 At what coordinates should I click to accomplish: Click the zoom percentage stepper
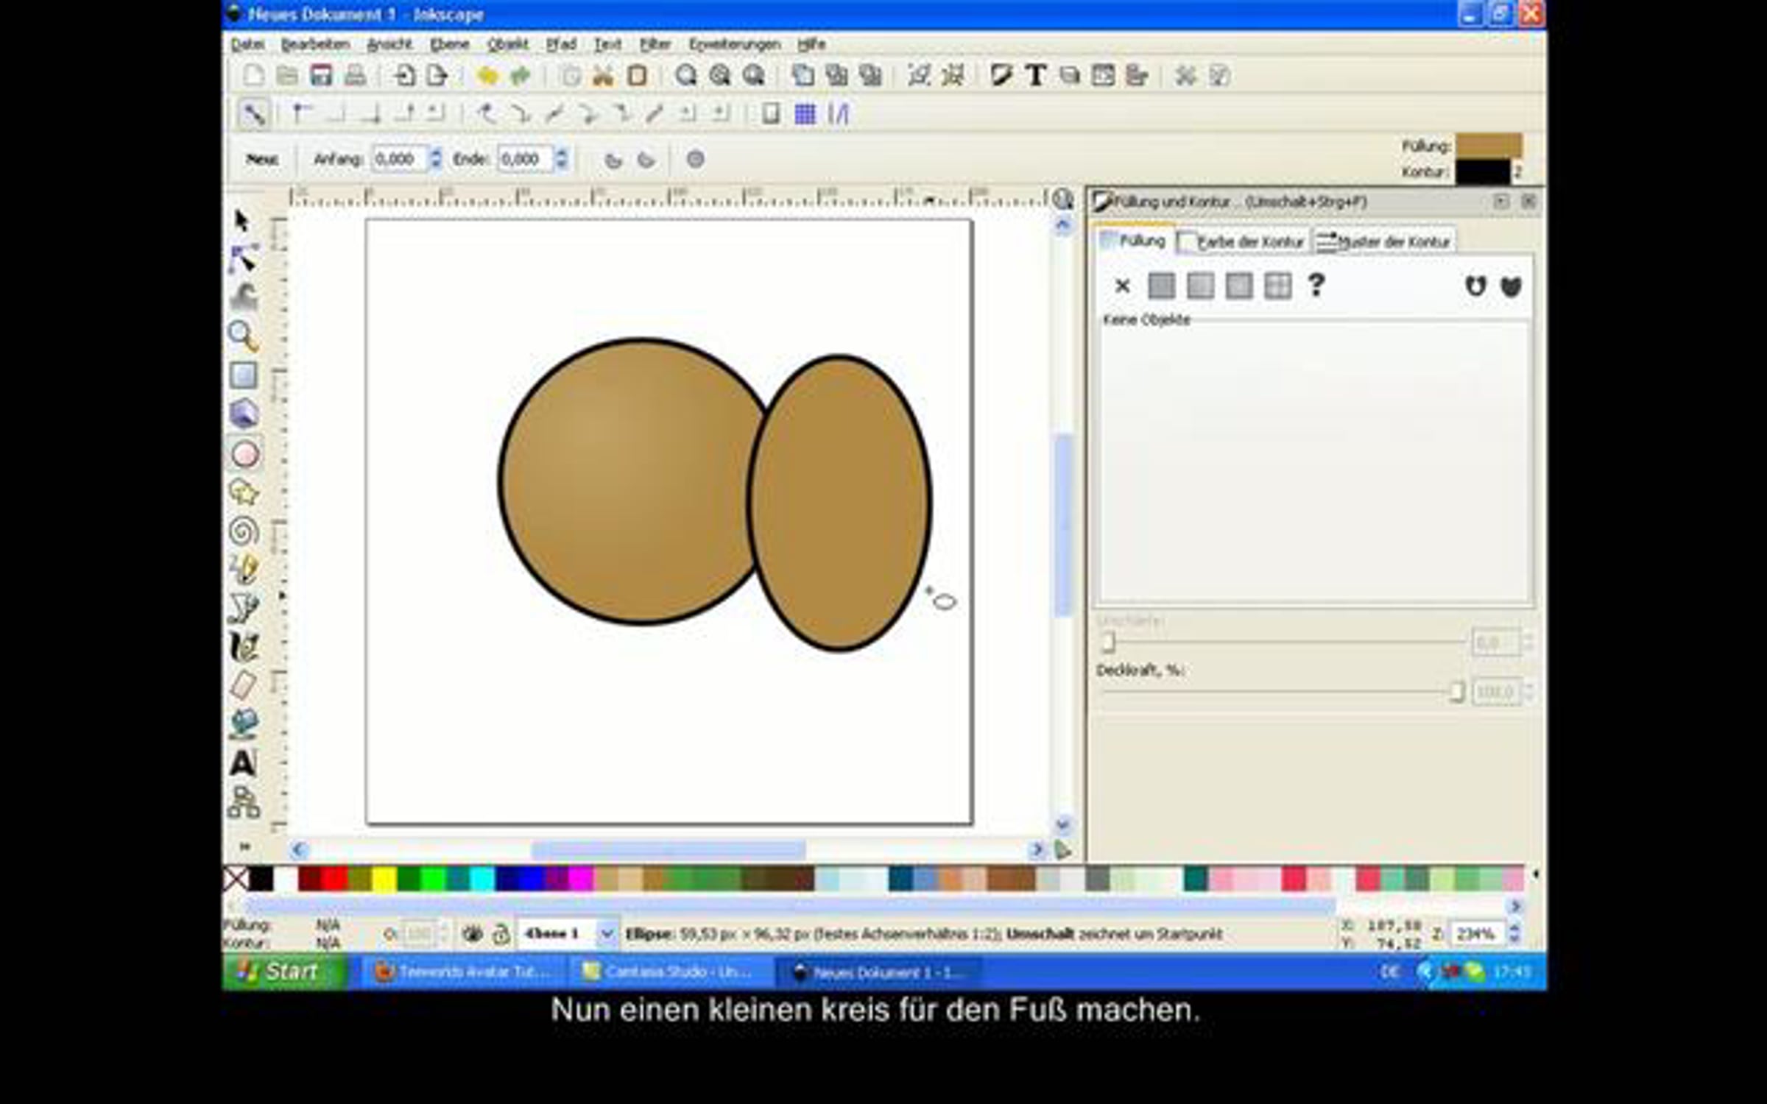tap(1514, 934)
